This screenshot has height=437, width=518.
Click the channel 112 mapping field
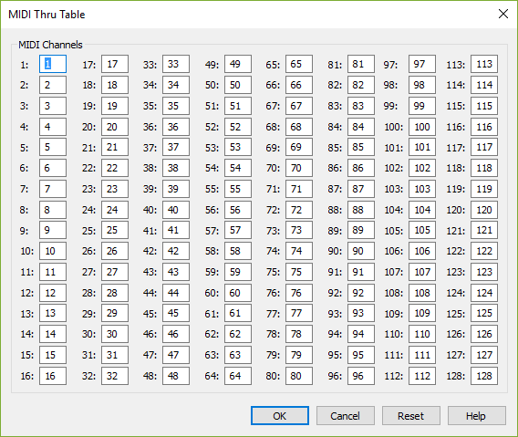tap(422, 376)
